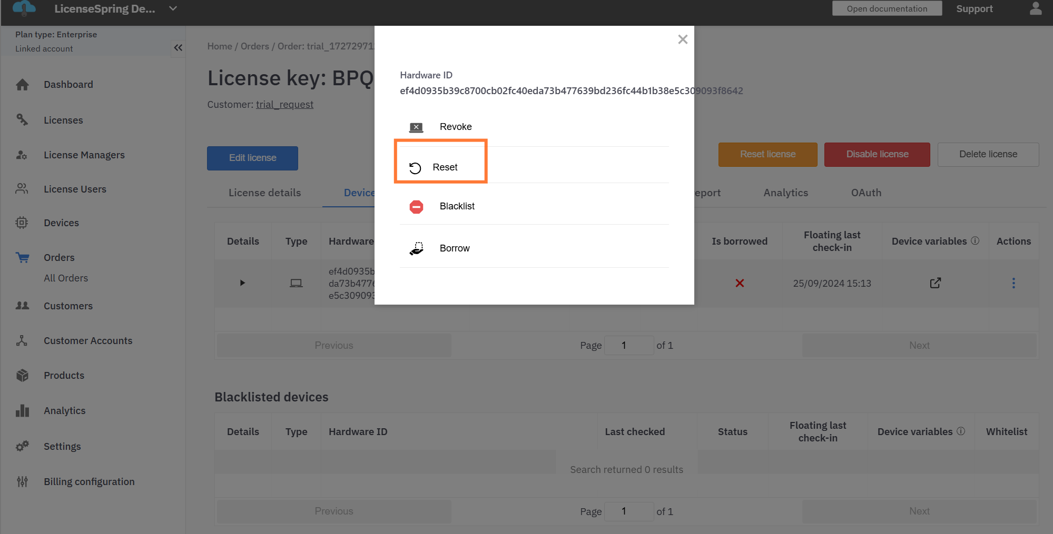Click the Revoke device icon
The width and height of the screenshot is (1053, 534).
(x=416, y=127)
